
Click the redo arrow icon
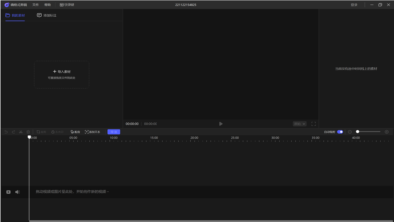[x=13, y=132]
